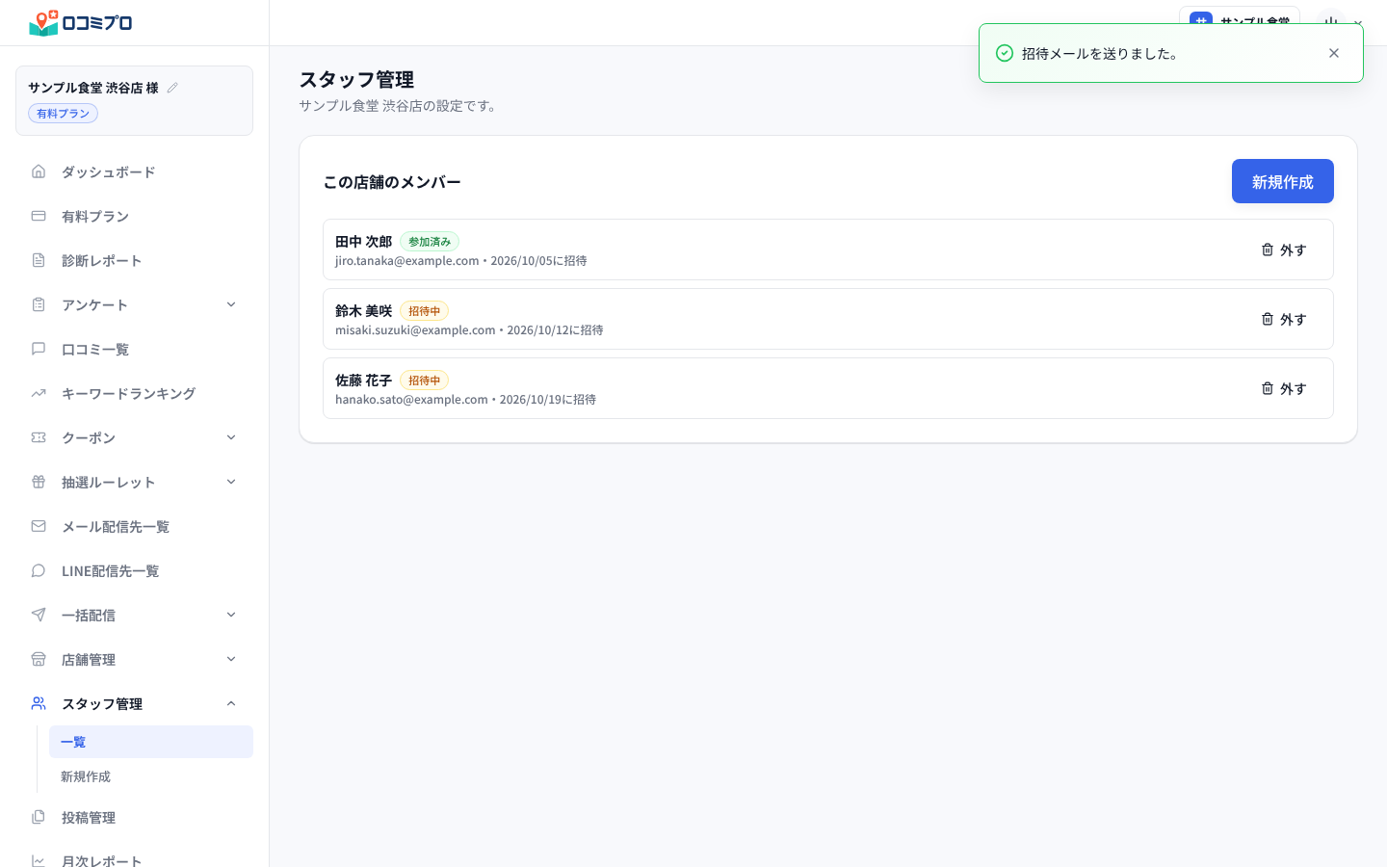Click the speech bubble icon for 口コミ一覧

click(39, 349)
